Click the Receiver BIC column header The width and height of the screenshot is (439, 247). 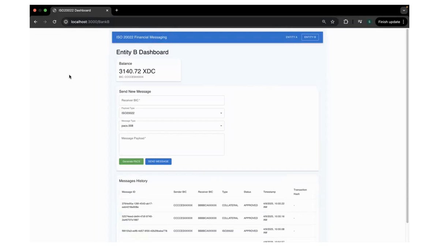click(206, 192)
